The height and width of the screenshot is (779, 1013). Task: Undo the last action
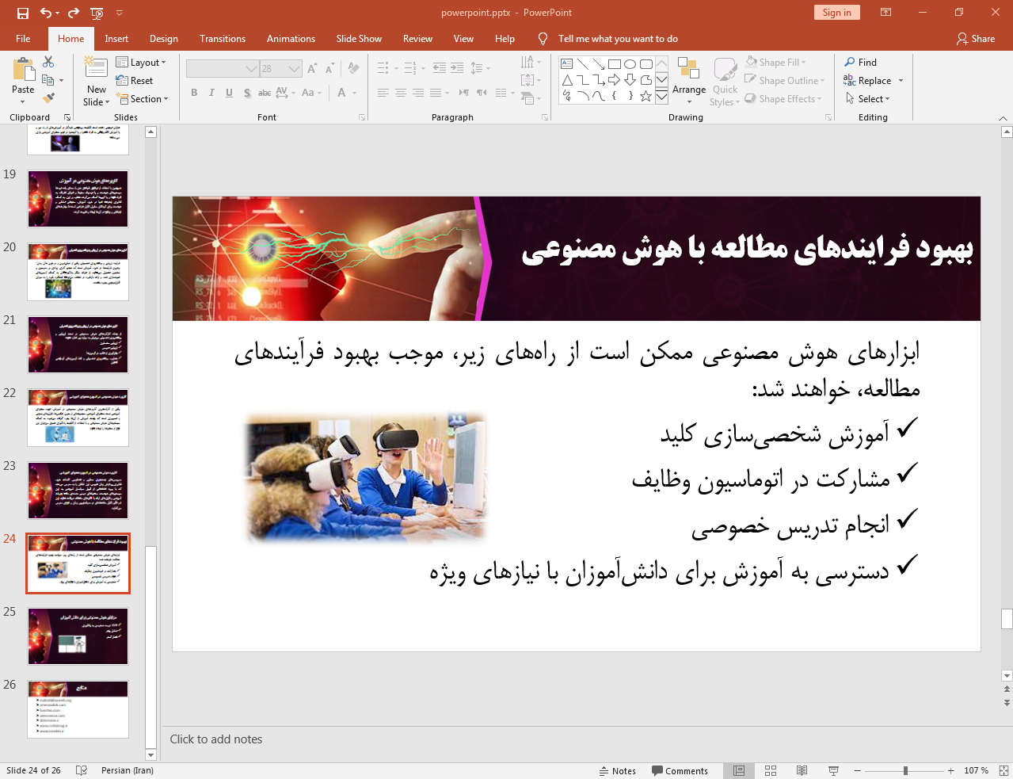(46, 13)
